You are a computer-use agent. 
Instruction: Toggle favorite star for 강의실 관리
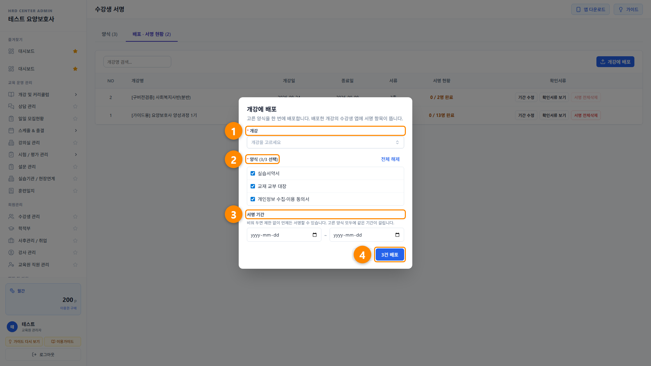tap(75, 143)
